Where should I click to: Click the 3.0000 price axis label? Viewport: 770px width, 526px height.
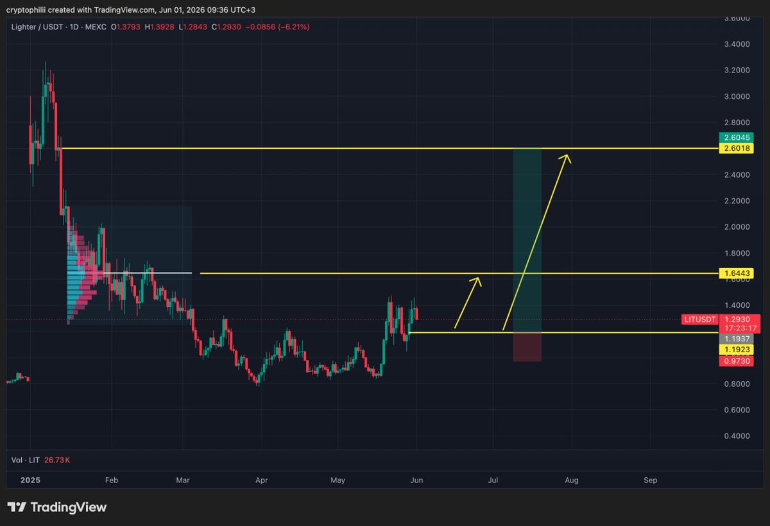coord(736,96)
